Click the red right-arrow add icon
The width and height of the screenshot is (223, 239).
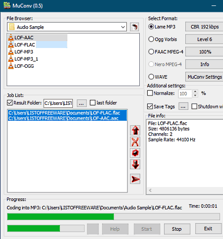click(x=135, y=179)
